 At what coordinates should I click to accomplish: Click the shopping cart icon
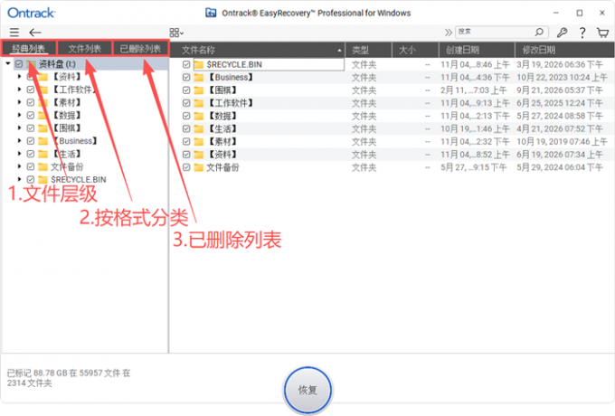click(603, 33)
